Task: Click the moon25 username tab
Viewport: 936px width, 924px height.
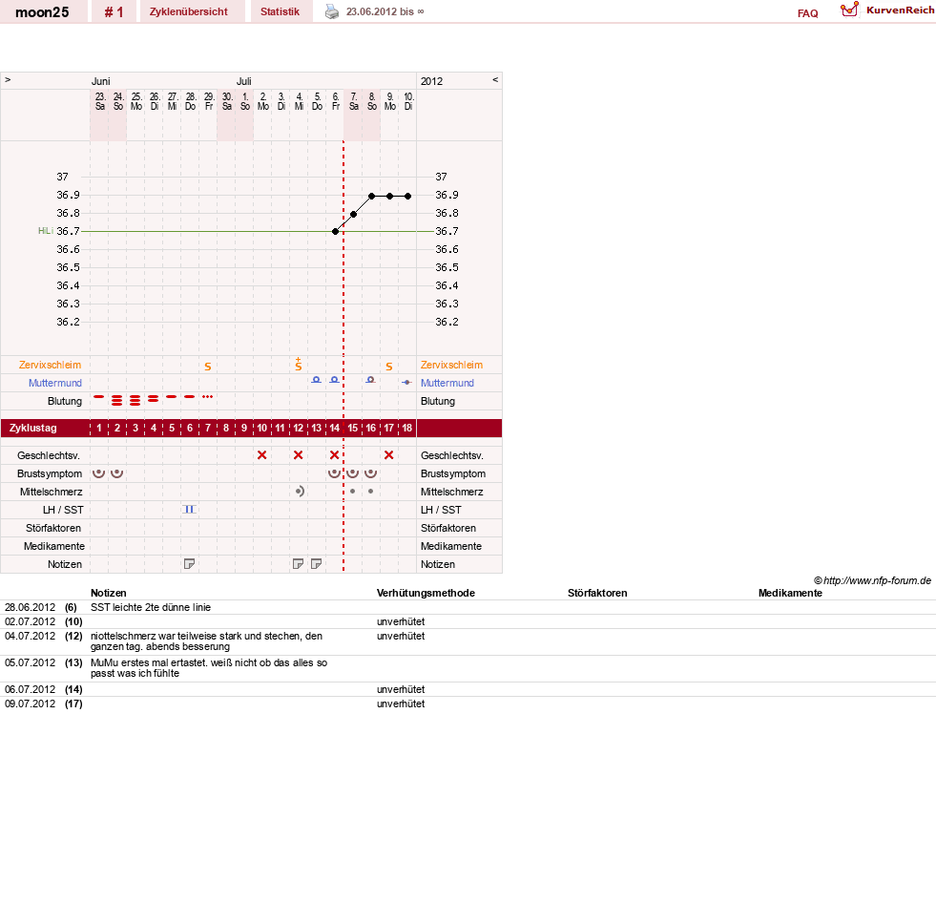Action: [42, 11]
